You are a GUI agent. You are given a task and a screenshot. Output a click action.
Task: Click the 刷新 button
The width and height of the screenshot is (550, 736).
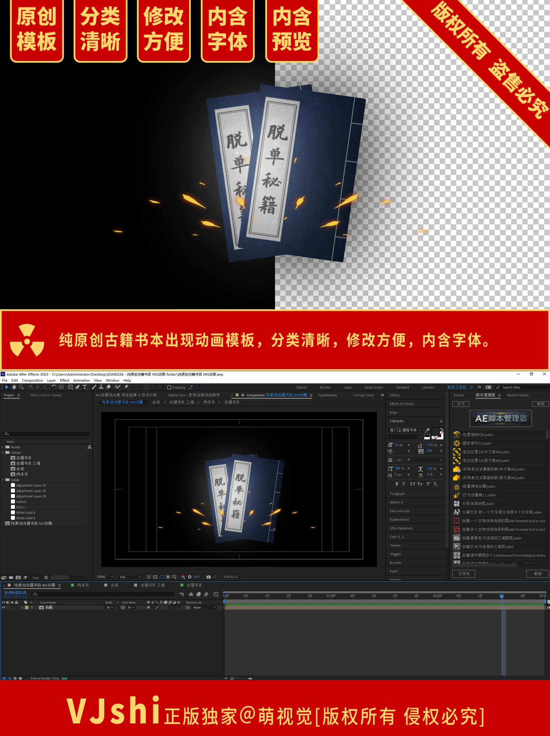(x=538, y=574)
